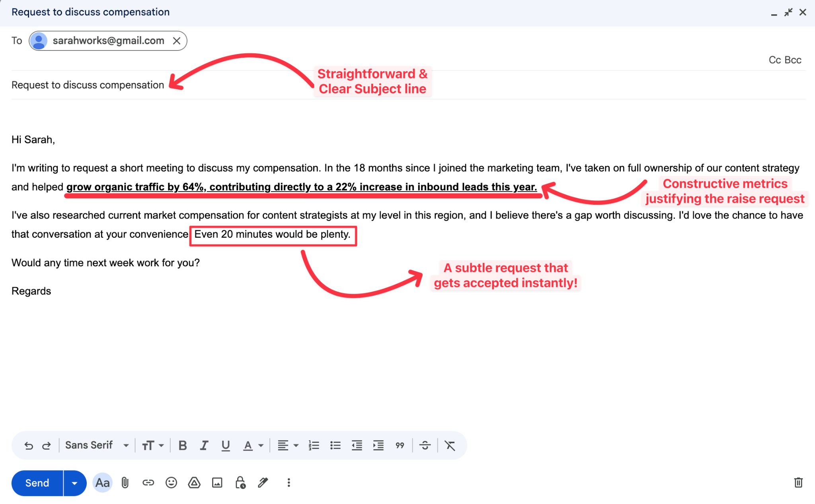Toggle bold formatting

point(183,446)
